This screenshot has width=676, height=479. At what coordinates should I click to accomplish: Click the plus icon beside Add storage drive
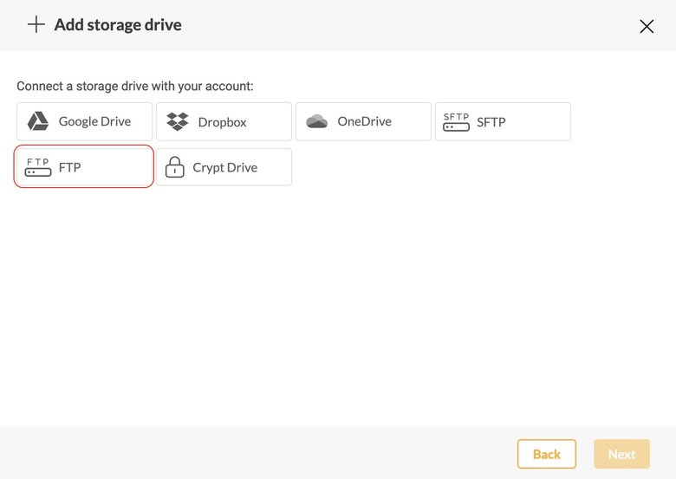36,24
